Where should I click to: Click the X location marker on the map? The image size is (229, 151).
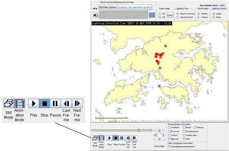tap(177, 66)
